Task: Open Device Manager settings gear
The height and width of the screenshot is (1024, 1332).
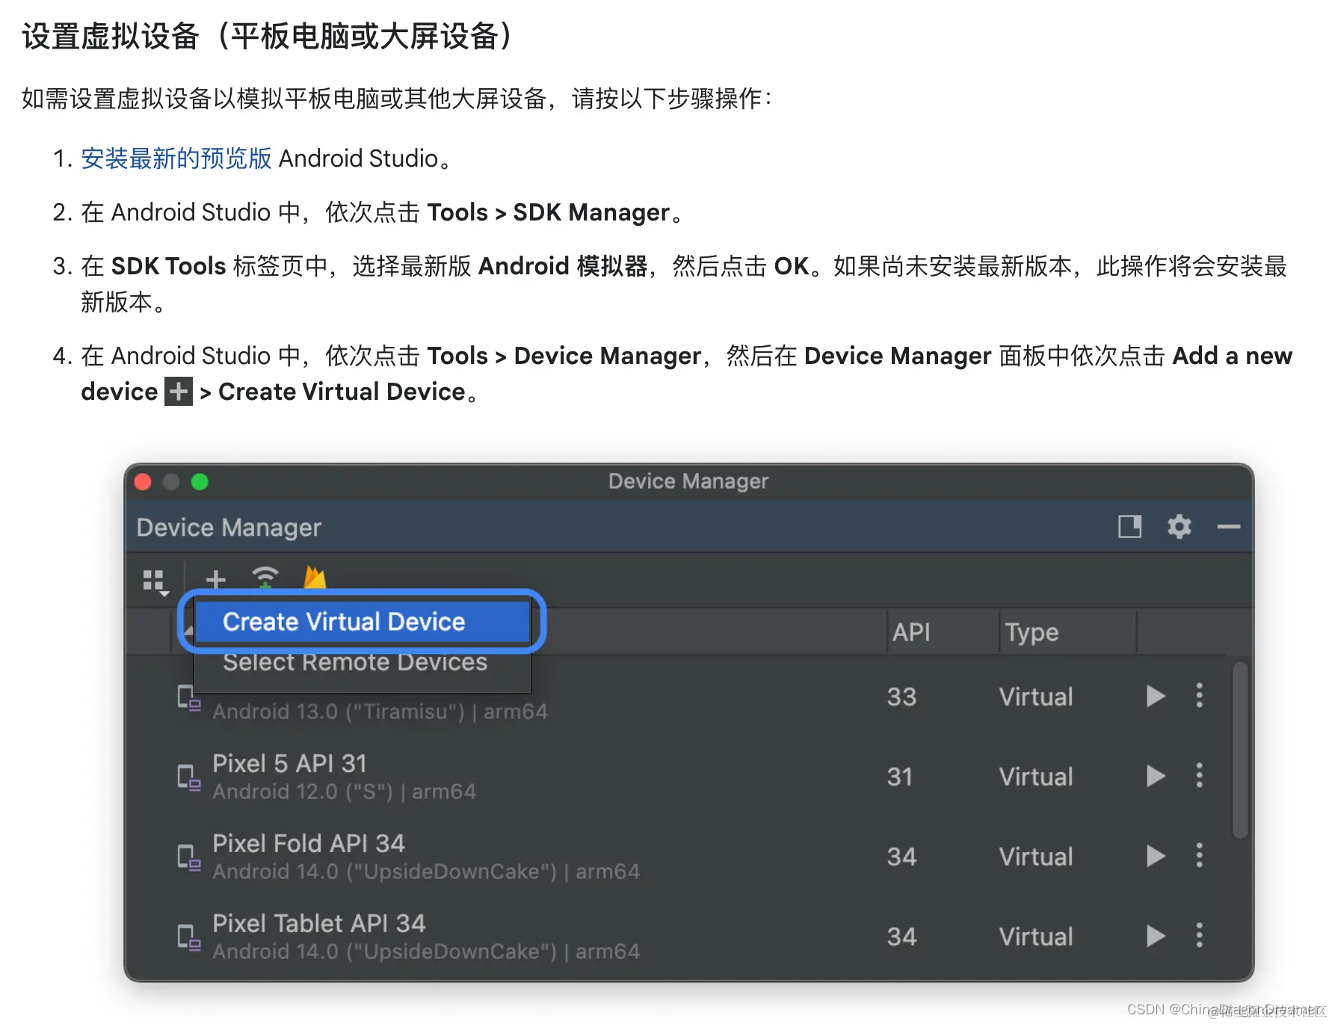Action: tap(1179, 527)
